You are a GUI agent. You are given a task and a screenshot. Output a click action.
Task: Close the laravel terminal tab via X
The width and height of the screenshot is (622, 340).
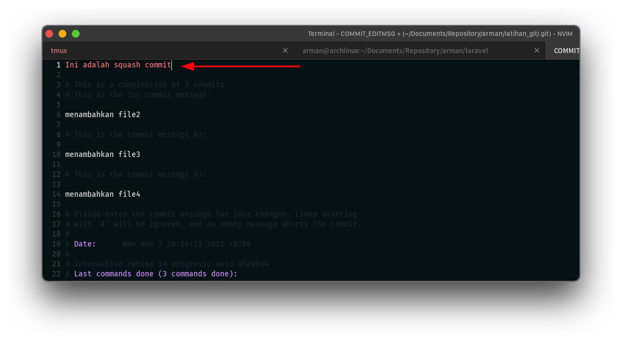[x=536, y=50]
